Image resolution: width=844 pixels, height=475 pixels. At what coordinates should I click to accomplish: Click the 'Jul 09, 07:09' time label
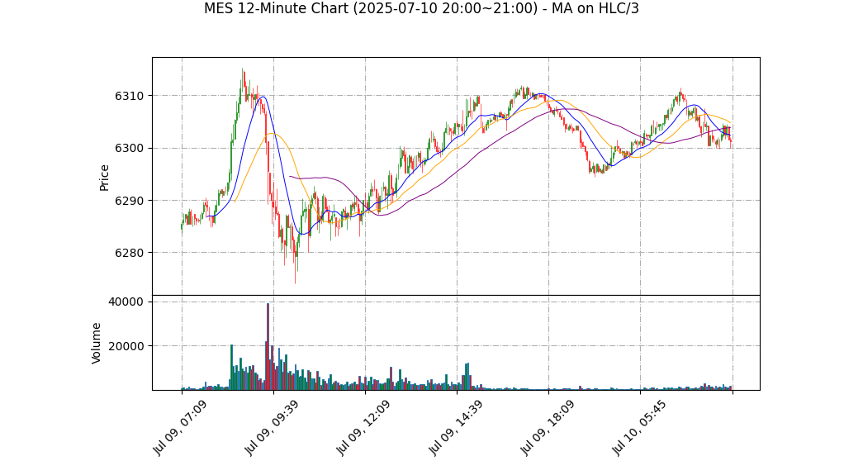click(179, 428)
